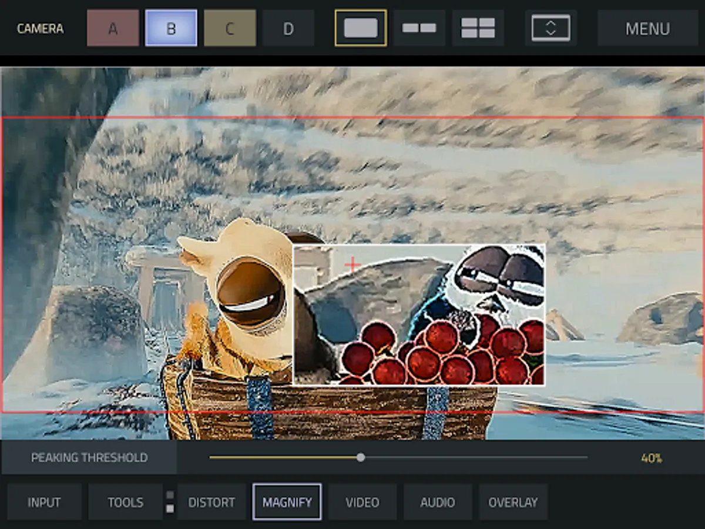This screenshot has width=705, height=529.
Task: Go to the VIDEO tab
Action: tap(362, 502)
